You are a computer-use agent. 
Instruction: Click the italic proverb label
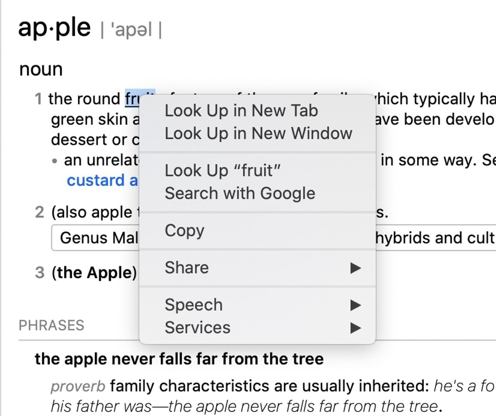77,386
